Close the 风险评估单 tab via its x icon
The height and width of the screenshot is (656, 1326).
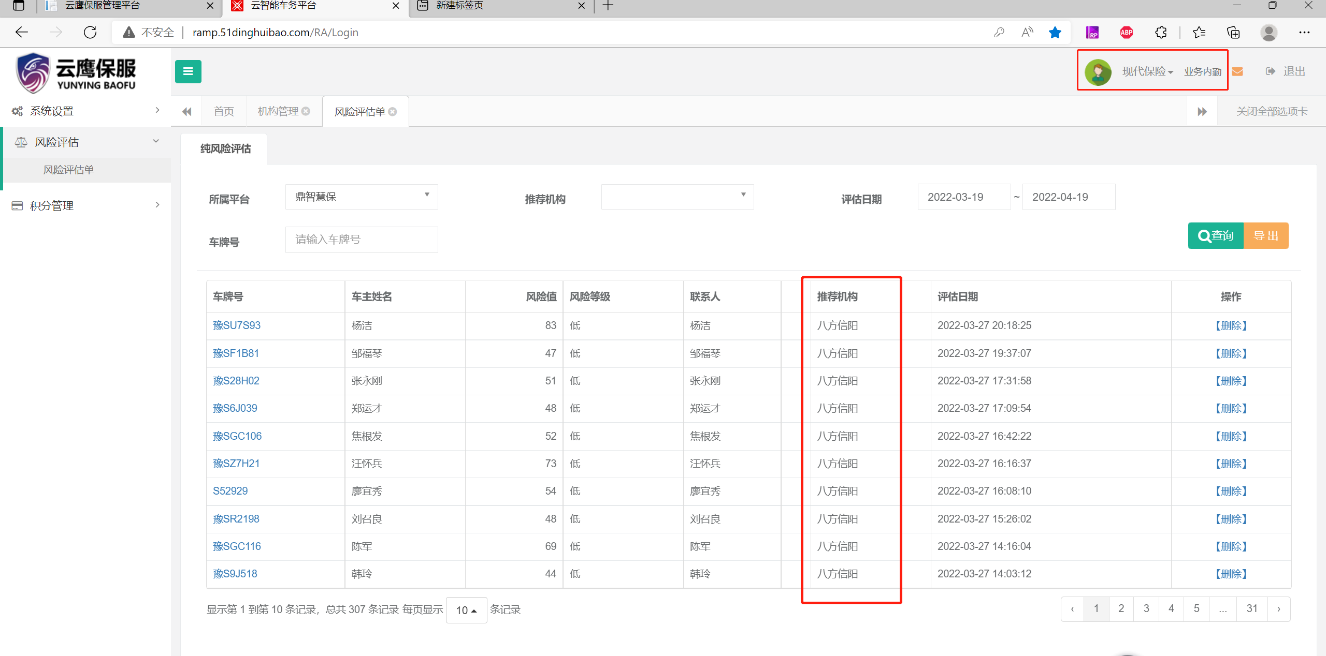tap(393, 112)
